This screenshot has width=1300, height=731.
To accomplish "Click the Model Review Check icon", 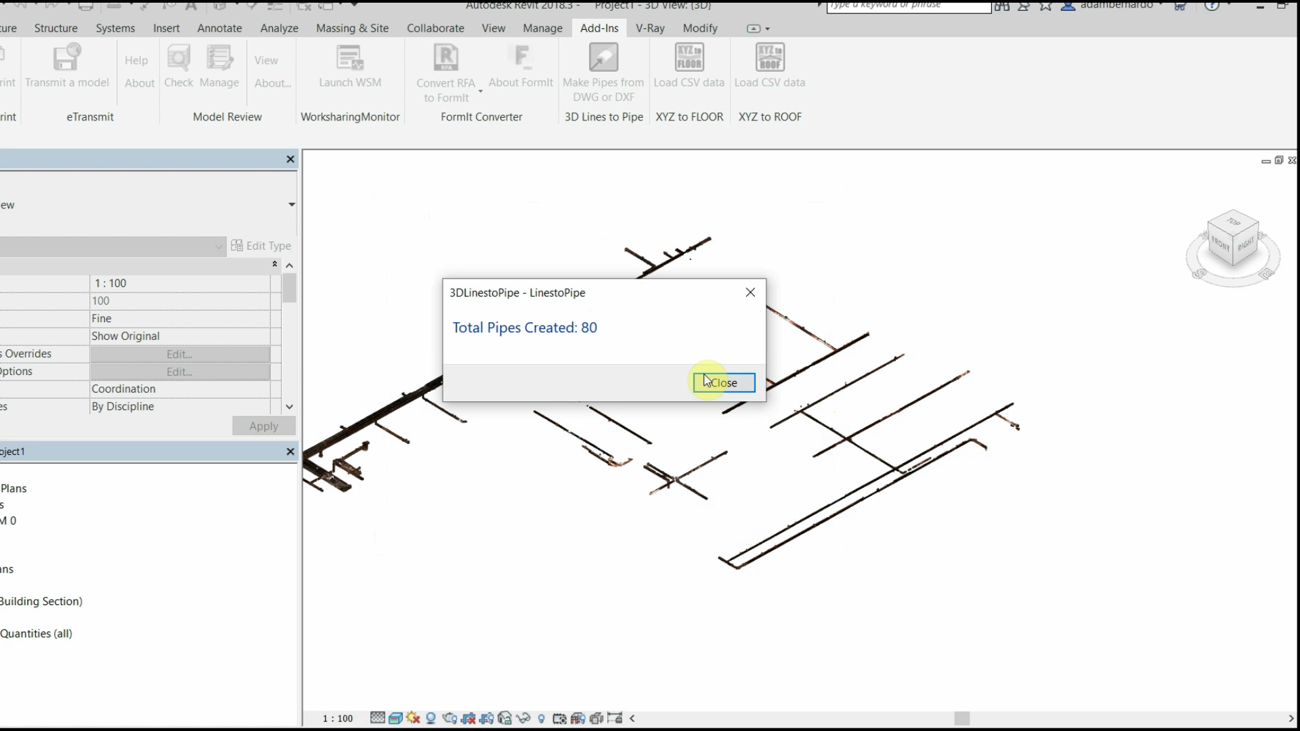I will click(x=179, y=59).
